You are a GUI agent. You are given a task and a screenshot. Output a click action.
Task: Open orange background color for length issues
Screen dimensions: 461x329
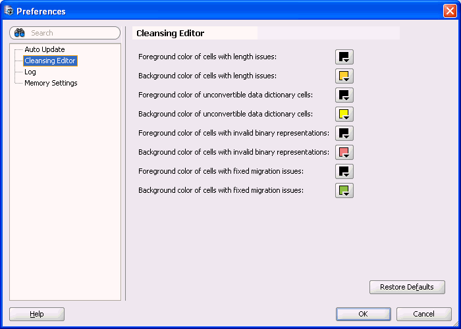click(x=344, y=76)
